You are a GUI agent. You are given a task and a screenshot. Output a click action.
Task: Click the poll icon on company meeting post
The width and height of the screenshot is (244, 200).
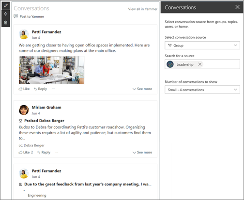pos(20,185)
